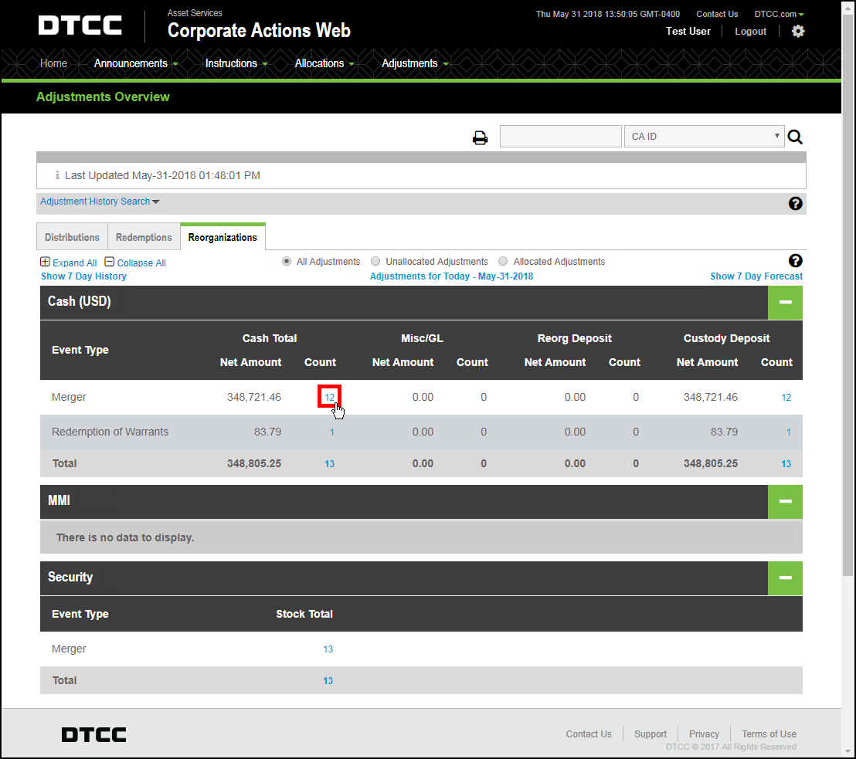Collapse the Cash (USD) section
This screenshot has height=759, width=856.
coord(785,302)
